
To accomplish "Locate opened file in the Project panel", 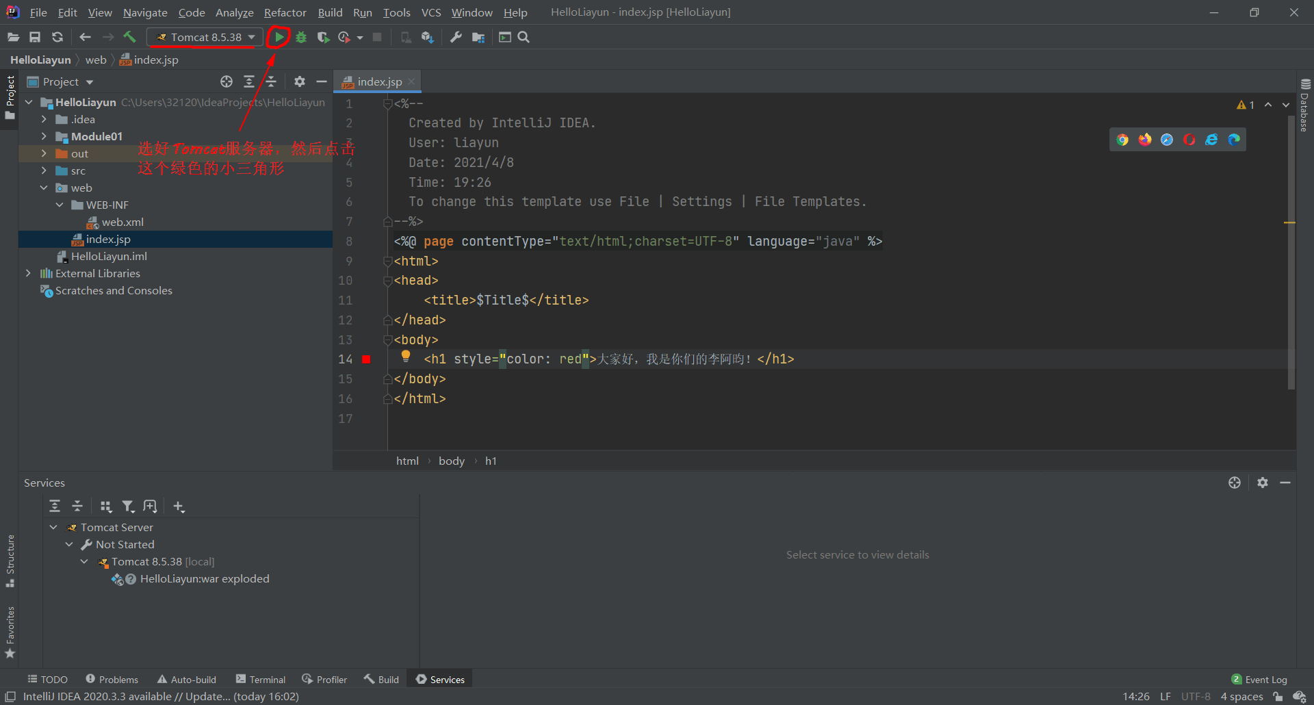I will pyautogui.click(x=227, y=81).
